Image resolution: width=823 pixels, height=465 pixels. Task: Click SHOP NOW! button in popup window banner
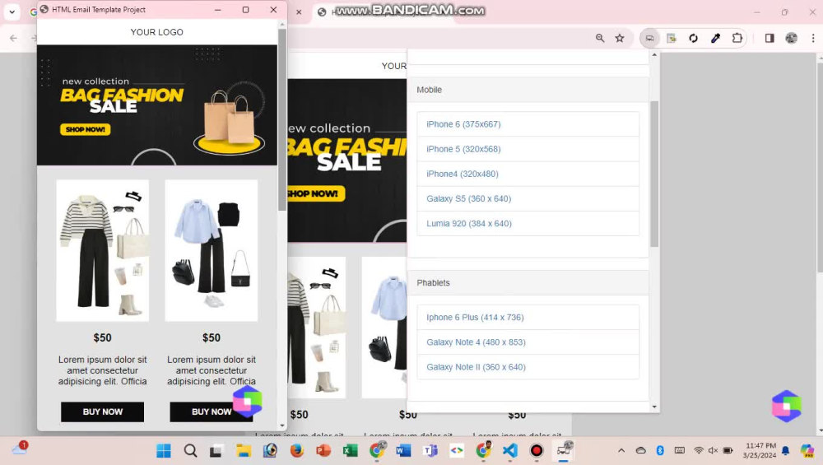click(85, 129)
